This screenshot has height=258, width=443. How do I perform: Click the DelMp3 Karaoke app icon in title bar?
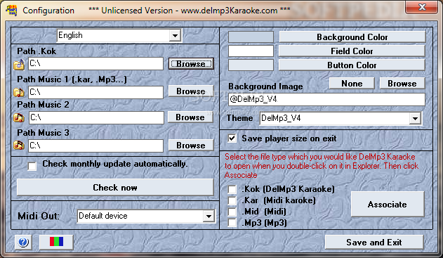[11, 10]
